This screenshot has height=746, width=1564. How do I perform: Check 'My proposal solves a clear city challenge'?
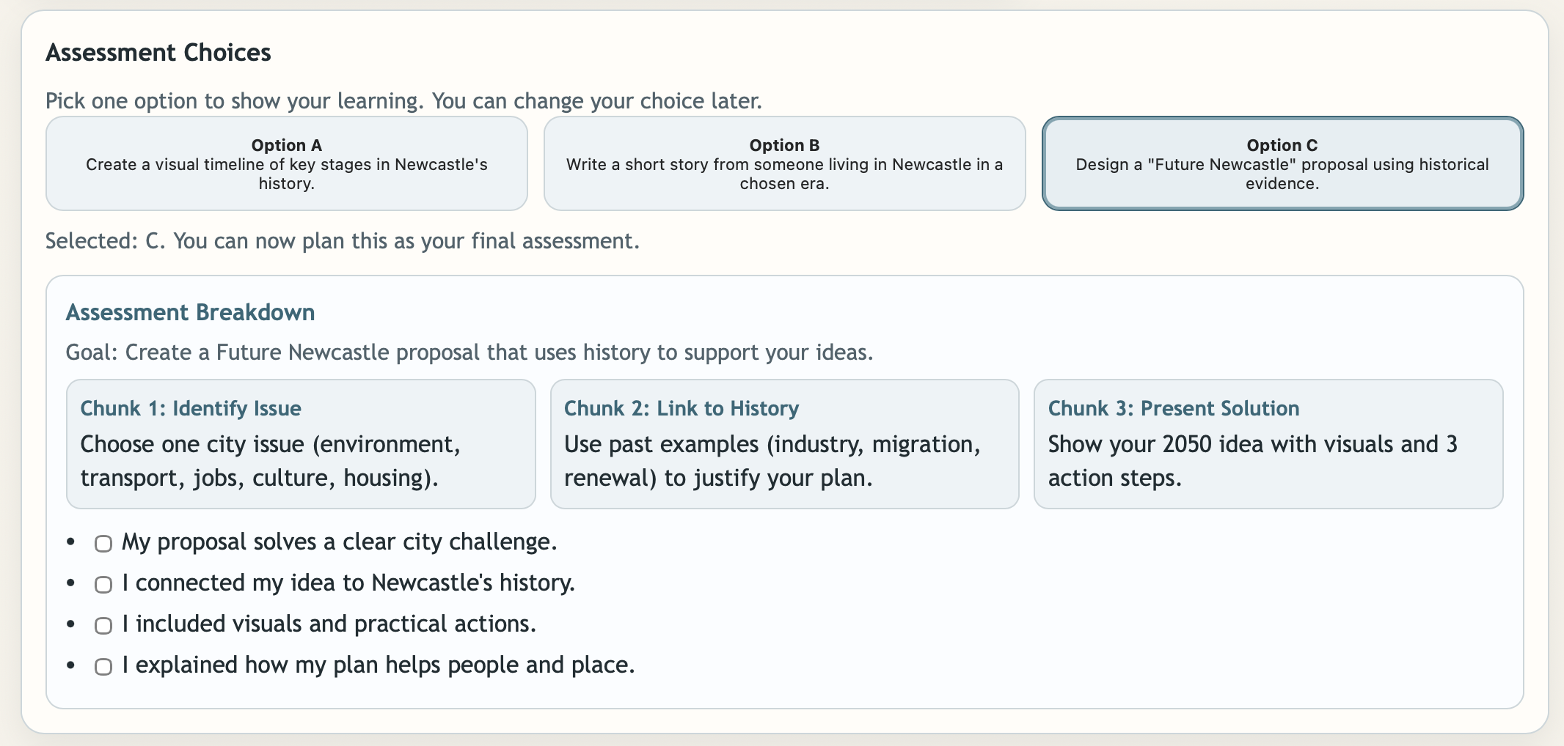click(102, 544)
